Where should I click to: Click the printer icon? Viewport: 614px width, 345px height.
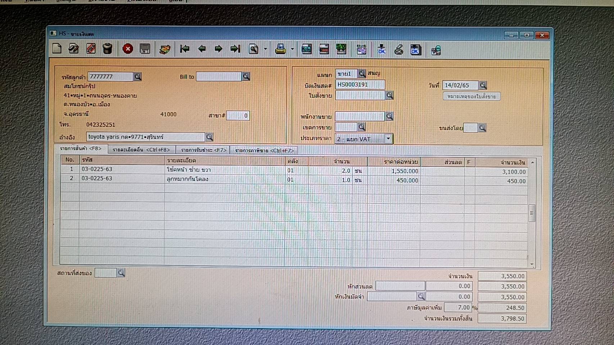tap(280, 49)
